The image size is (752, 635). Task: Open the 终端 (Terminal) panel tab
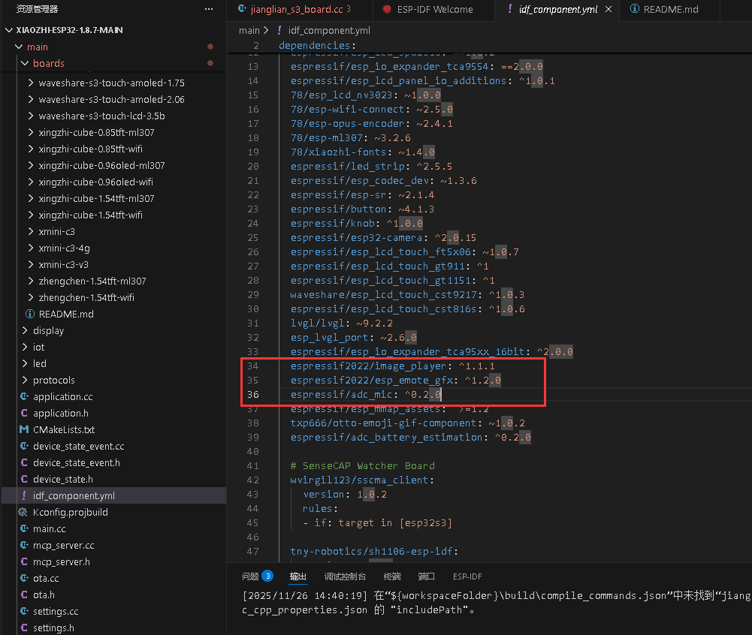(x=392, y=576)
